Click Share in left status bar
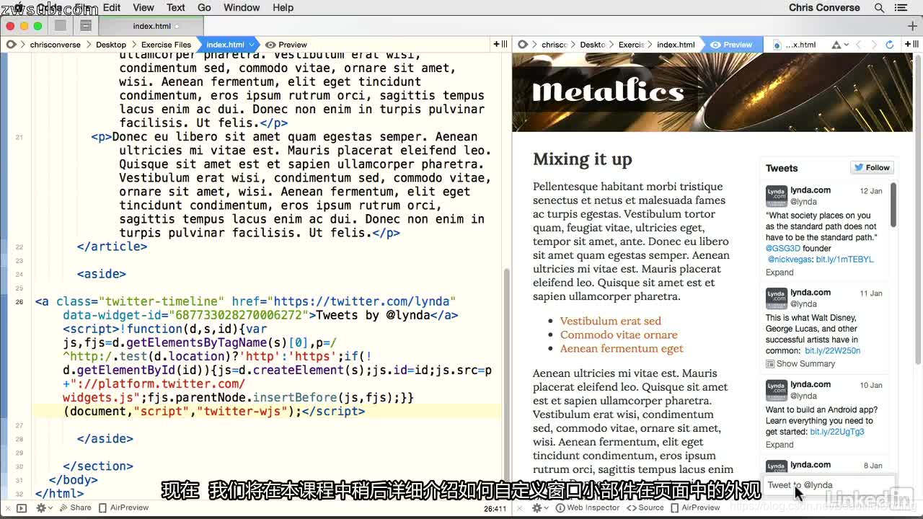Image resolution: width=923 pixels, height=519 pixels. pyautogui.click(x=75, y=507)
